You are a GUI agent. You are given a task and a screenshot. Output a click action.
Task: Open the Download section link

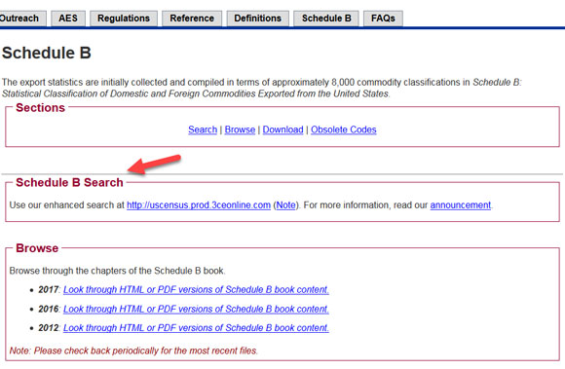(x=282, y=129)
